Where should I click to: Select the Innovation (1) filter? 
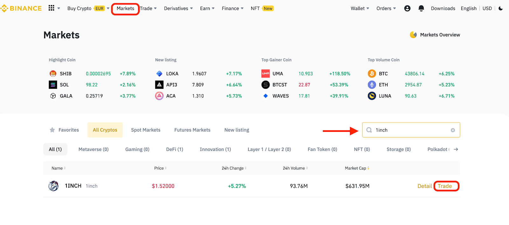point(215,149)
